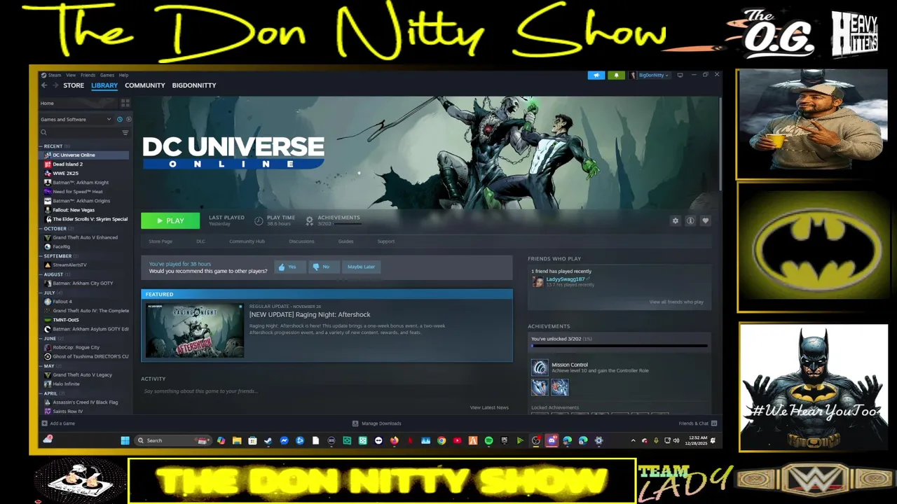The height and width of the screenshot is (504, 897).
Task: Open Spotify from the taskbar
Action: point(488,440)
